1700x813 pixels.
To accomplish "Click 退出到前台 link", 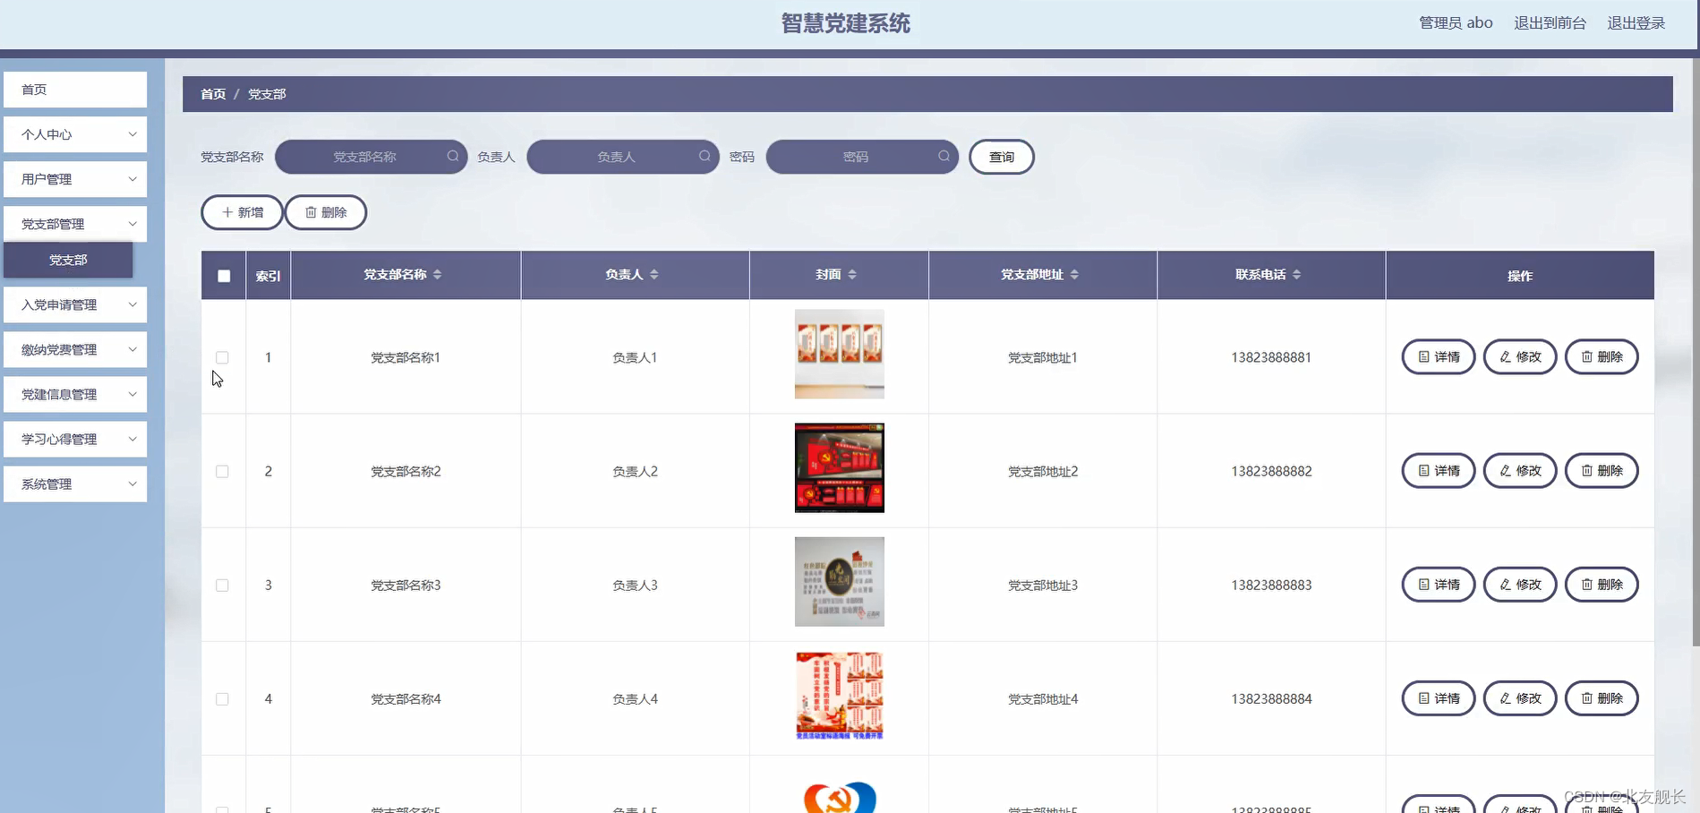I will tap(1550, 23).
